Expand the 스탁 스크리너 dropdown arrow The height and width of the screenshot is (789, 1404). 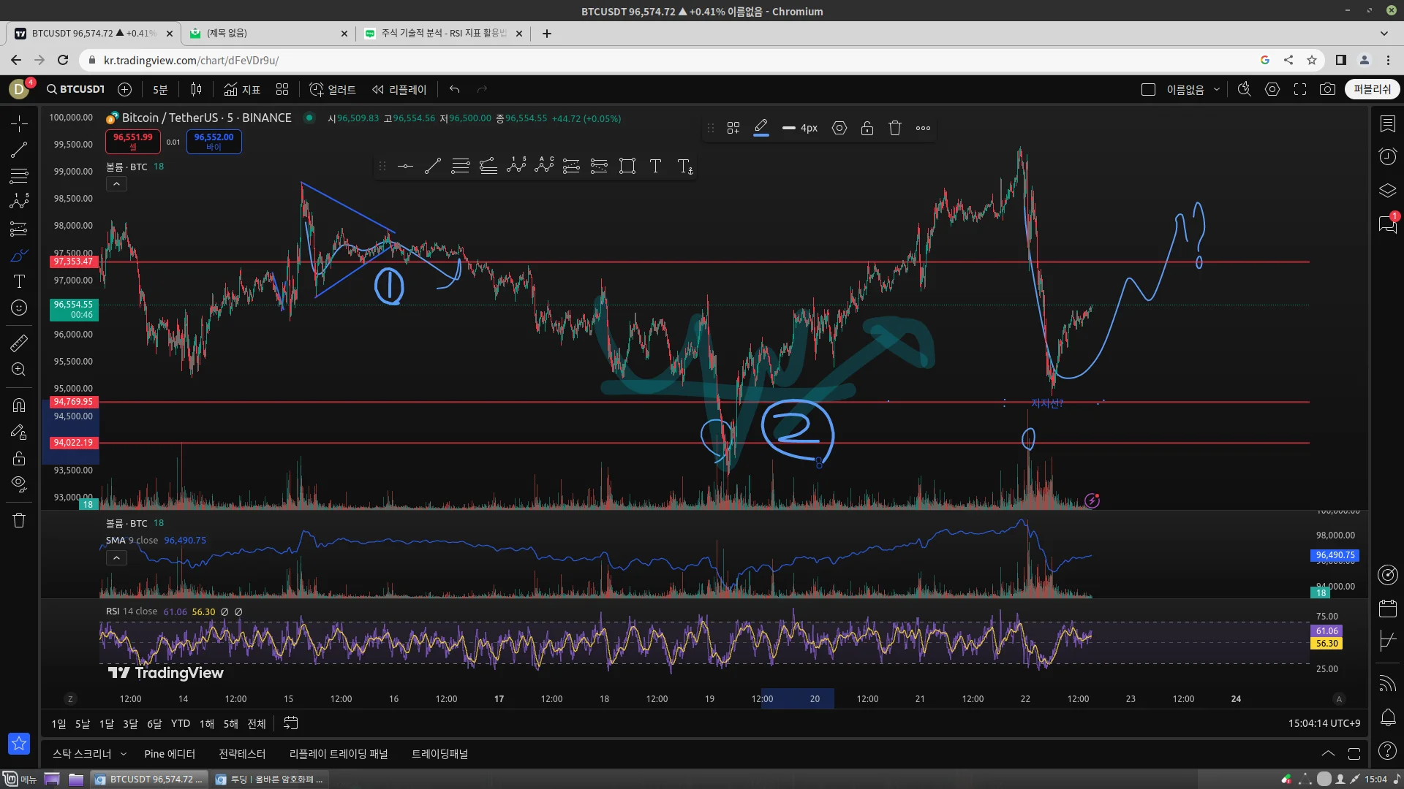124,754
